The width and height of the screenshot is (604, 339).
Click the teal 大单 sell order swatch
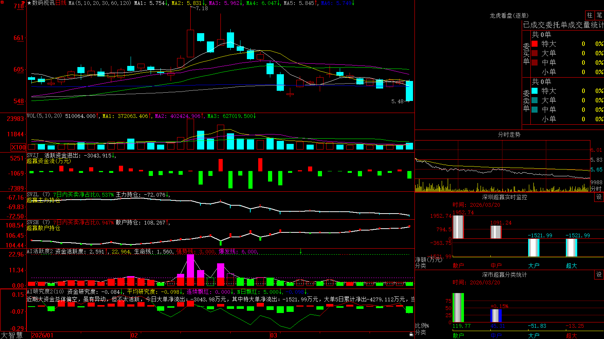[535, 100]
